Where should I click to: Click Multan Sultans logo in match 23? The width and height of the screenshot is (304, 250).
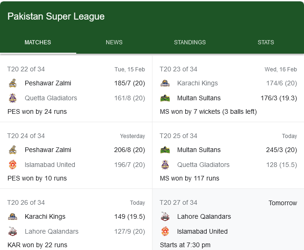(x=165, y=98)
